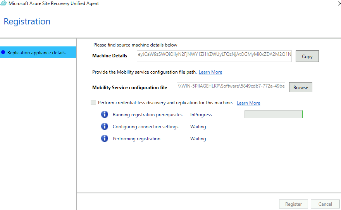Close the Unified Agent window
This screenshot has width=341, height=210.
coord(339,3)
